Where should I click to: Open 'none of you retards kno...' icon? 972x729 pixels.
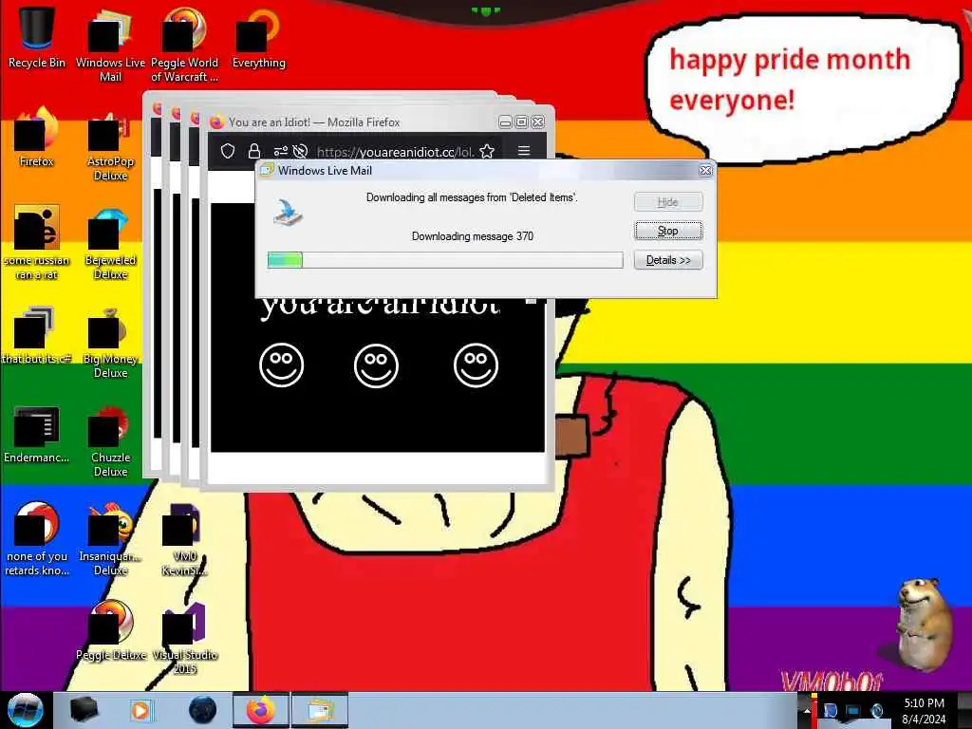pyautogui.click(x=37, y=538)
